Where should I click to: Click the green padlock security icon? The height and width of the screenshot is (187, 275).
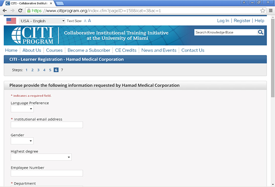(29, 11)
